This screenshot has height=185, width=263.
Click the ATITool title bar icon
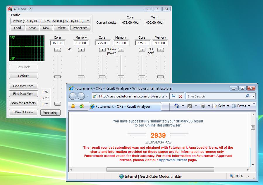coord(10,9)
